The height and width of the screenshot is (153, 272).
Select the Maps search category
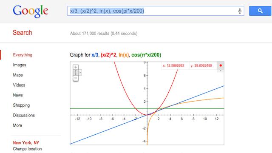tap(18, 75)
